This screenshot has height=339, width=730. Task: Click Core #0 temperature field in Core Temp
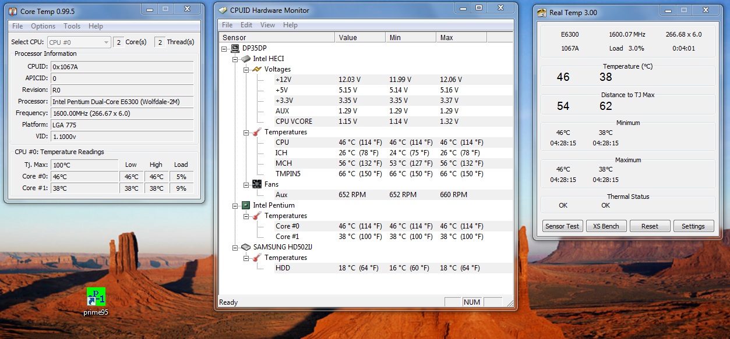(x=84, y=176)
